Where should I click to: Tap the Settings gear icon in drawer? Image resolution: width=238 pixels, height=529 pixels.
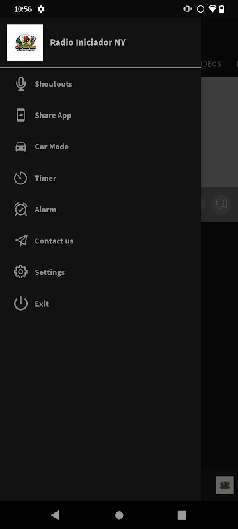(20, 272)
